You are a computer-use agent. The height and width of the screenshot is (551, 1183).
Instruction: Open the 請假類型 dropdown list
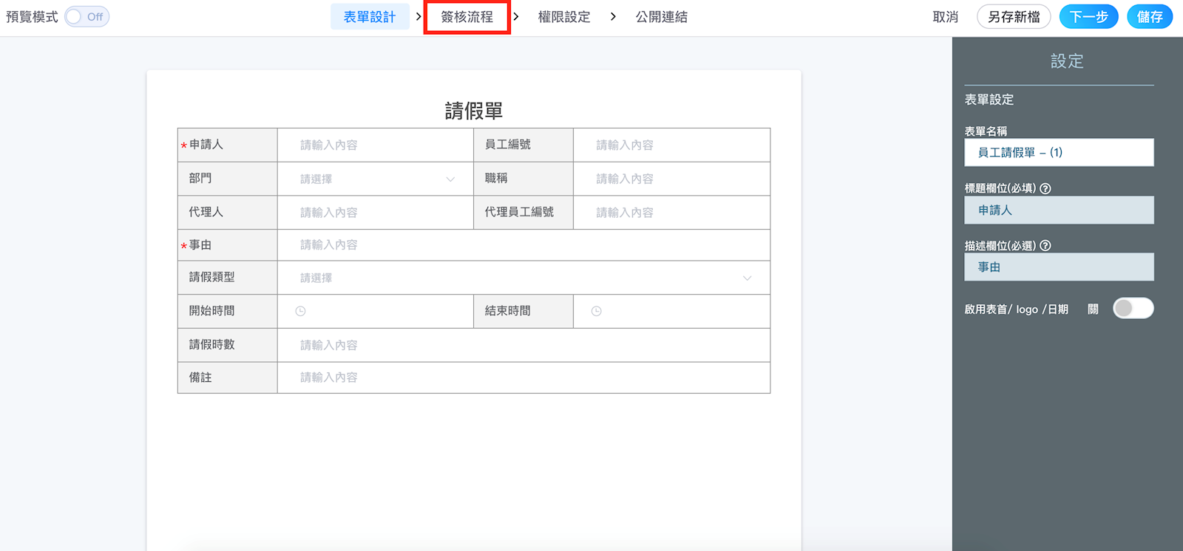[523, 278]
